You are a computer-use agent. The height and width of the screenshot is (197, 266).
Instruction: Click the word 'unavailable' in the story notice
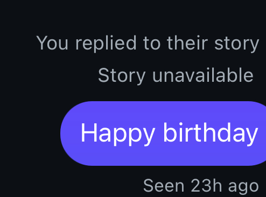(x=203, y=75)
